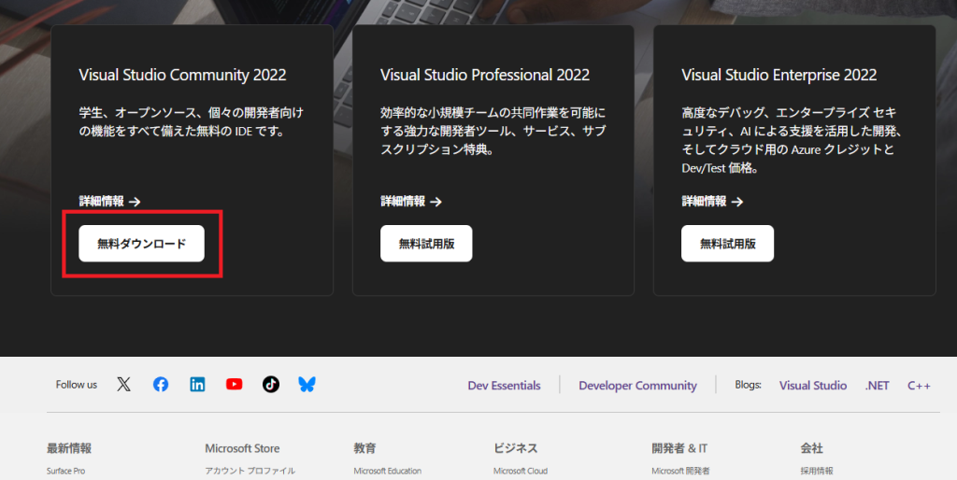
Task: Open the .NET blog link
Action: [877, 386]
